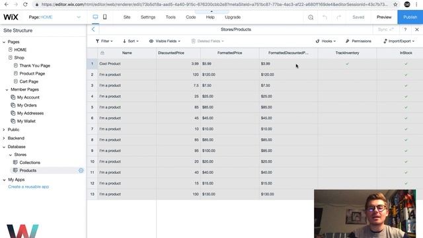
Task: Open the help question mark icon
Action: 405,30
